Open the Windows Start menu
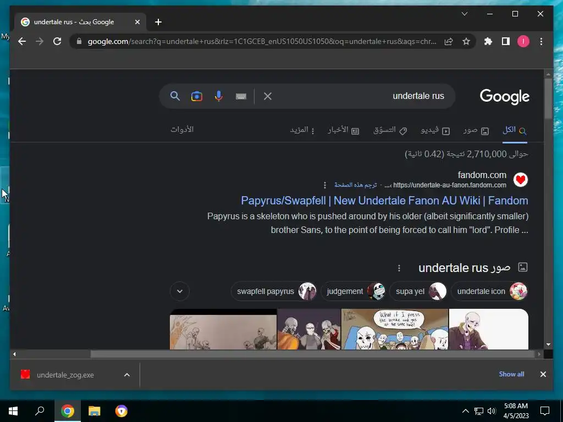This screenshot has width=563, height=422. [13, 411]
